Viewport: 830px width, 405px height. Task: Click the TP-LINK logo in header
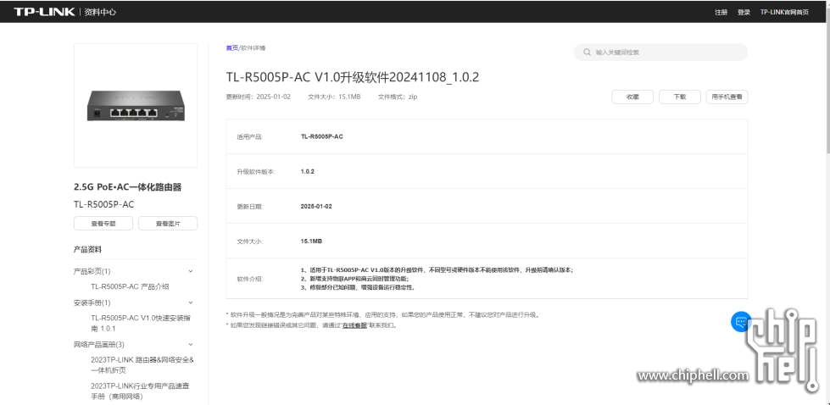[44, 12]
